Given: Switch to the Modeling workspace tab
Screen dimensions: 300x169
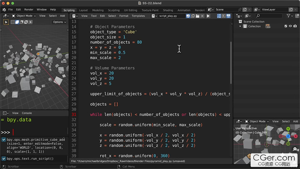Looking at the screenshot, I should (98, 10).
